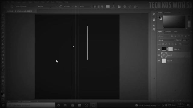Screen dimensions: 193x108
Task: Open the Regular font style dropdown
Action: click(47, 7)
